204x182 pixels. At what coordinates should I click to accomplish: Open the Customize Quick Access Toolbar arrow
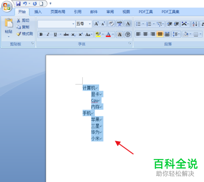coord(51,4)
